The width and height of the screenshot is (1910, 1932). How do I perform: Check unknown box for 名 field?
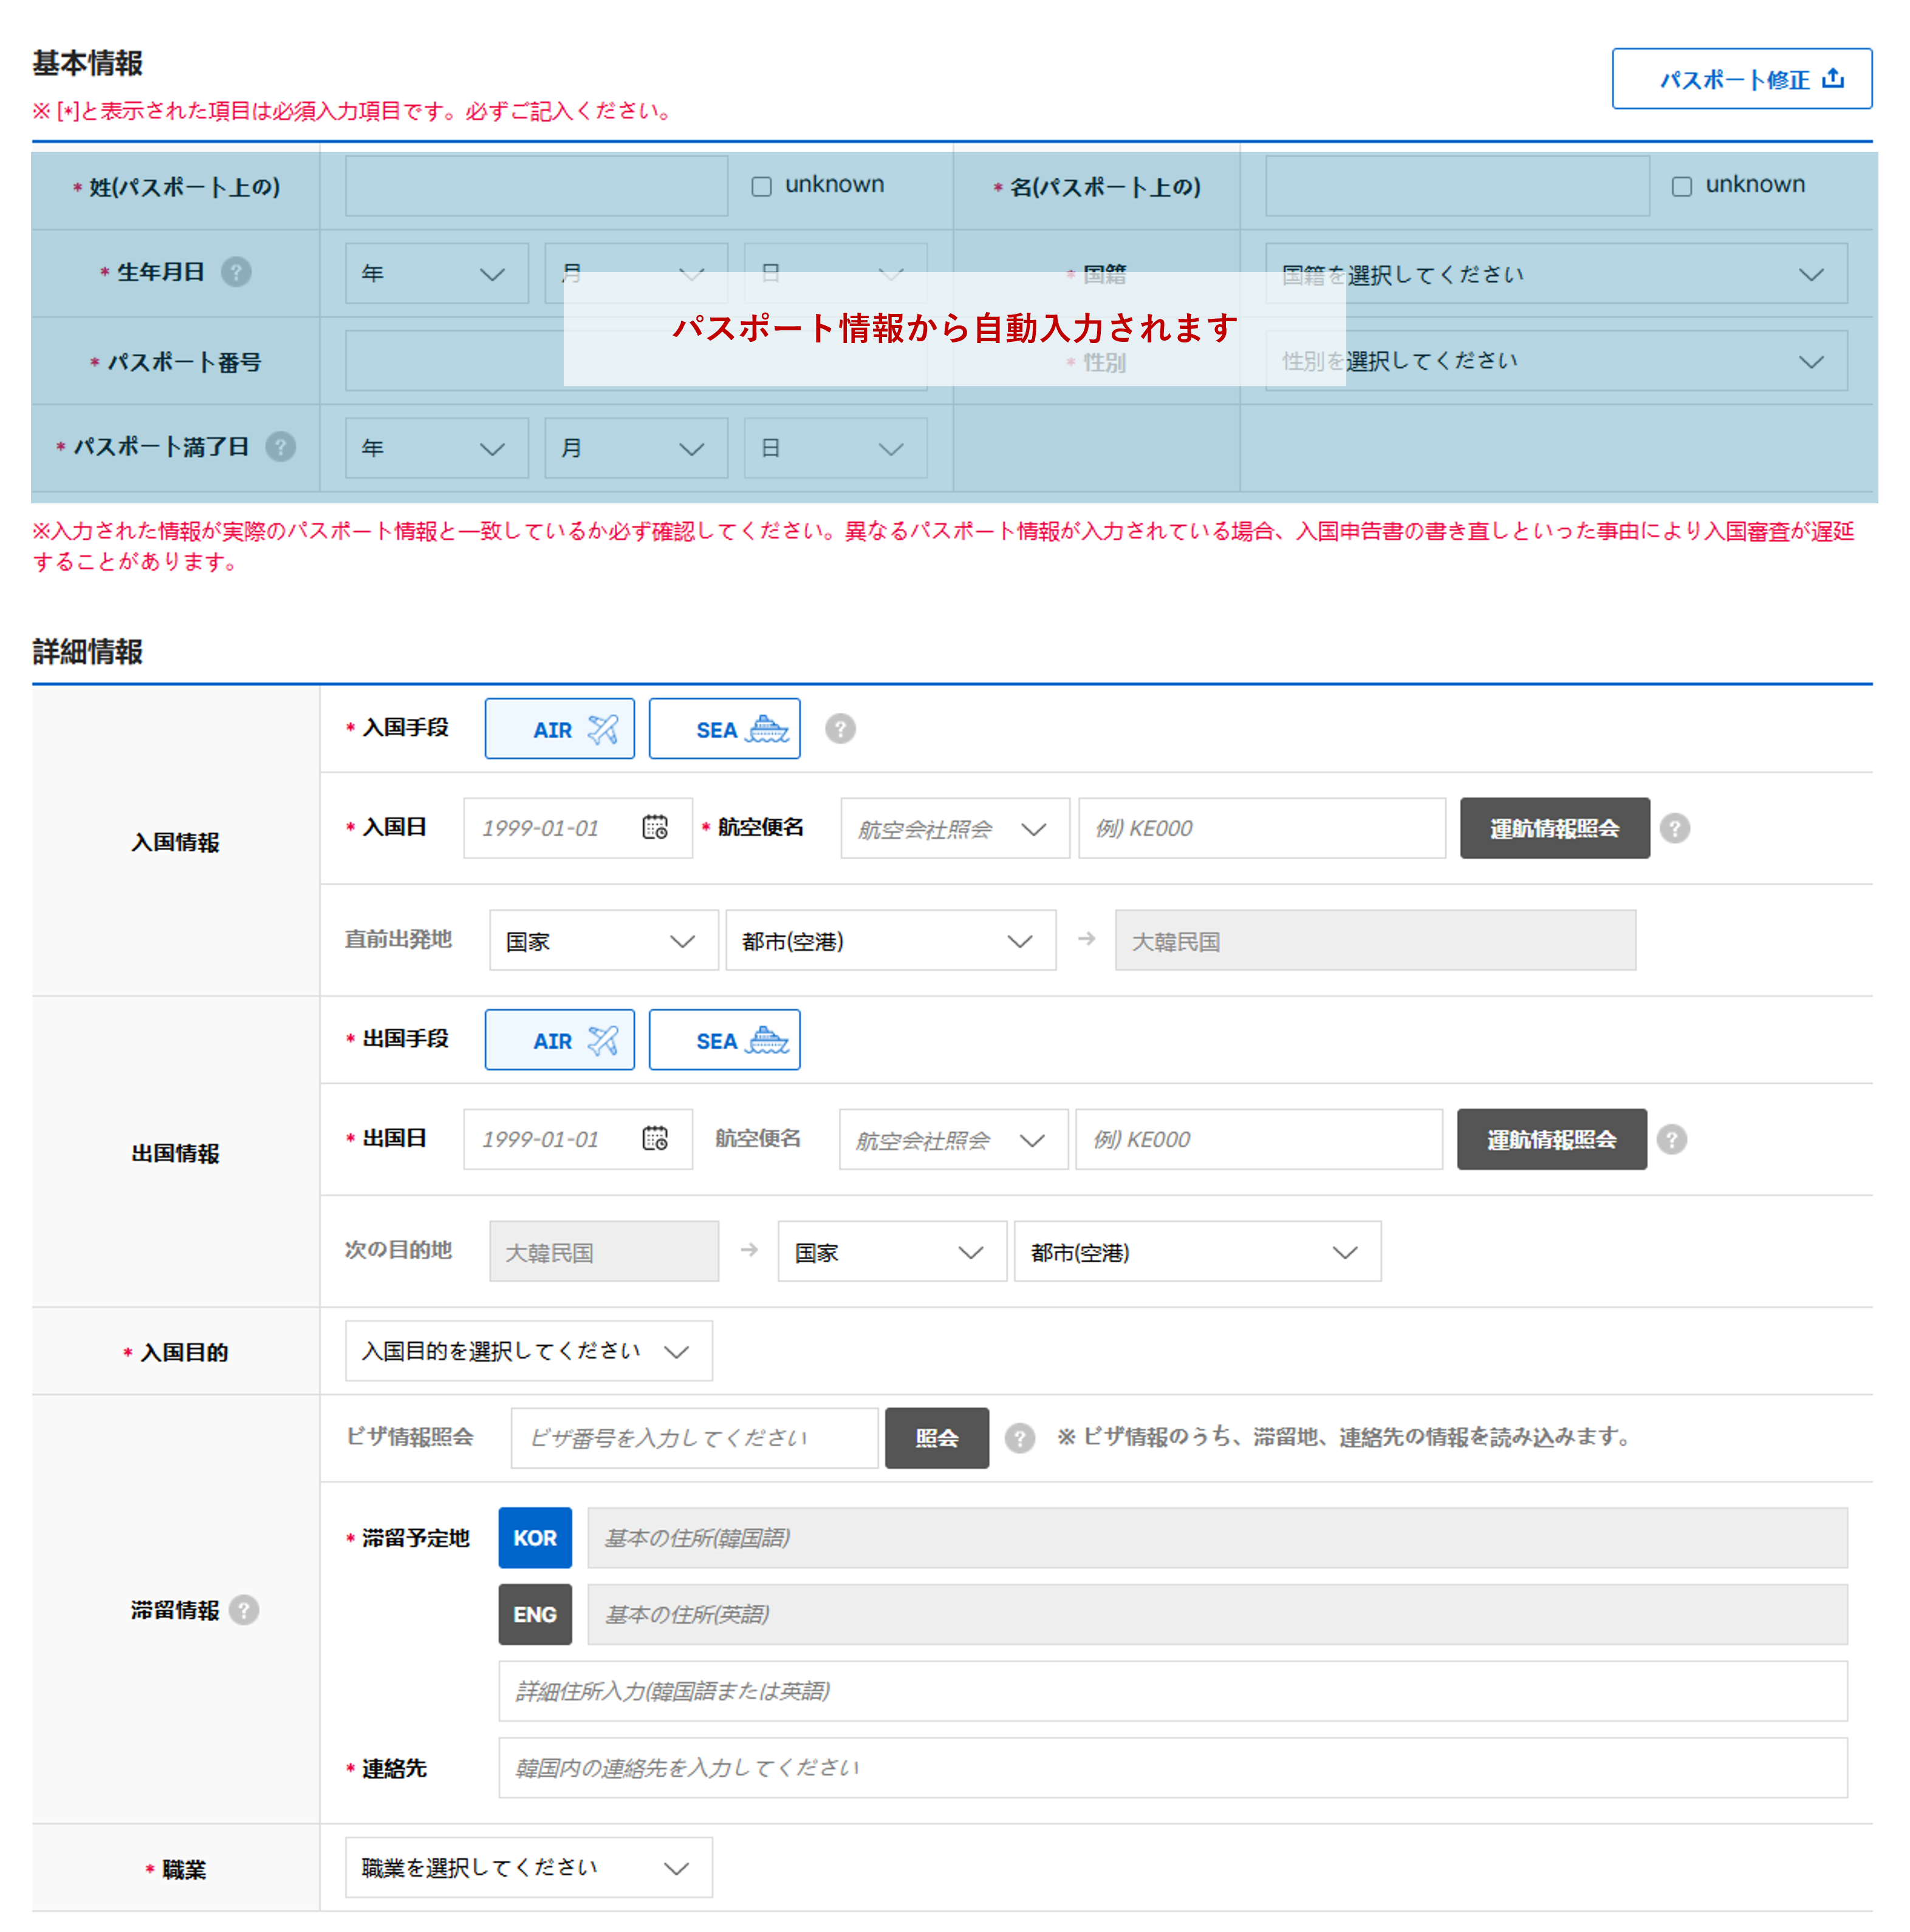pos(1681,186)
